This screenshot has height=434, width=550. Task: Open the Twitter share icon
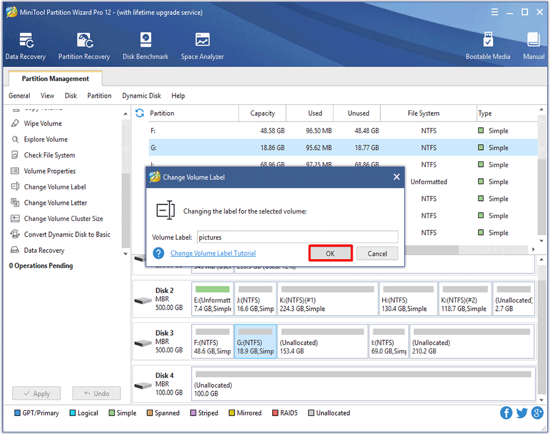pyautogui.click(x=522, y=413)
